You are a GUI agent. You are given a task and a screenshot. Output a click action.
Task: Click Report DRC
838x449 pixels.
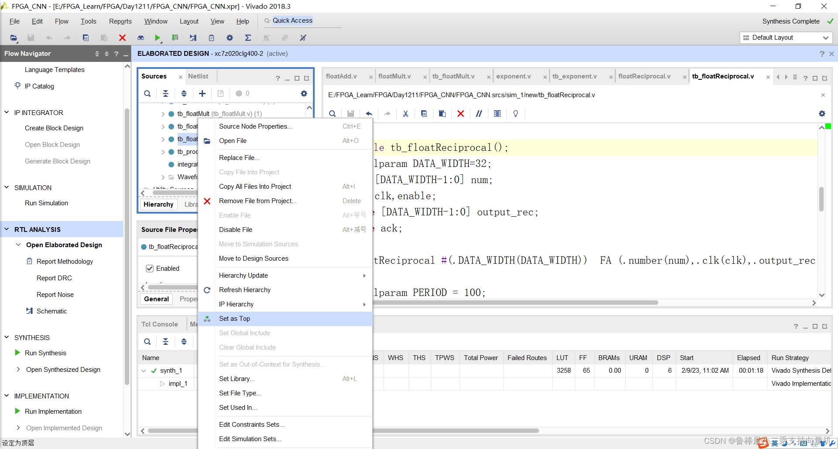click(54, 278)
